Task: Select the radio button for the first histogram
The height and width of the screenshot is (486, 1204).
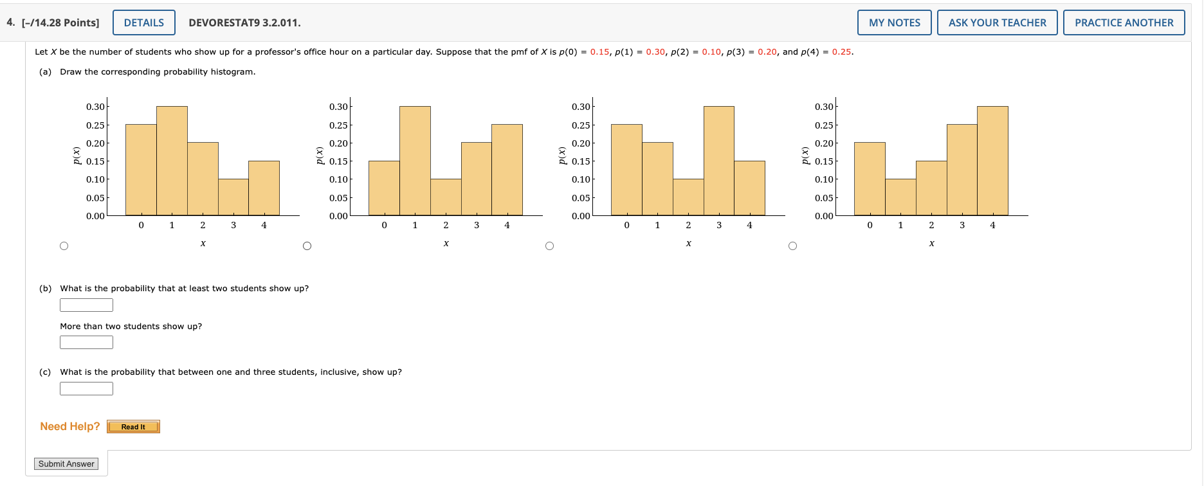Action: pyautogui.click(x=64, y=245)
